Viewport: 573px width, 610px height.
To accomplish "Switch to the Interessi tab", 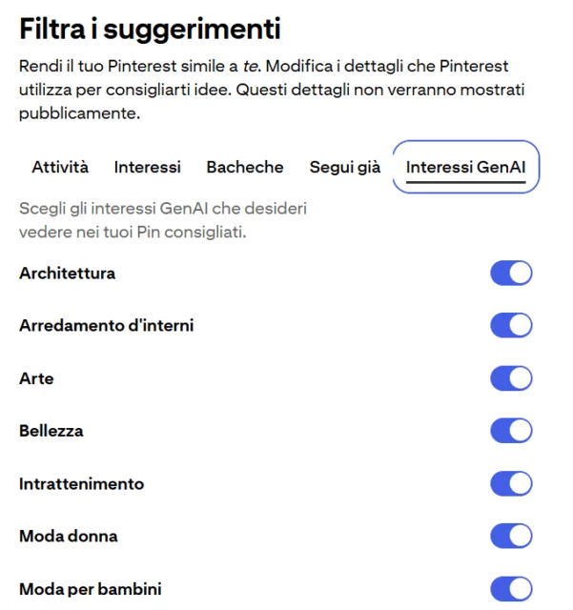I will pos(147,167).
